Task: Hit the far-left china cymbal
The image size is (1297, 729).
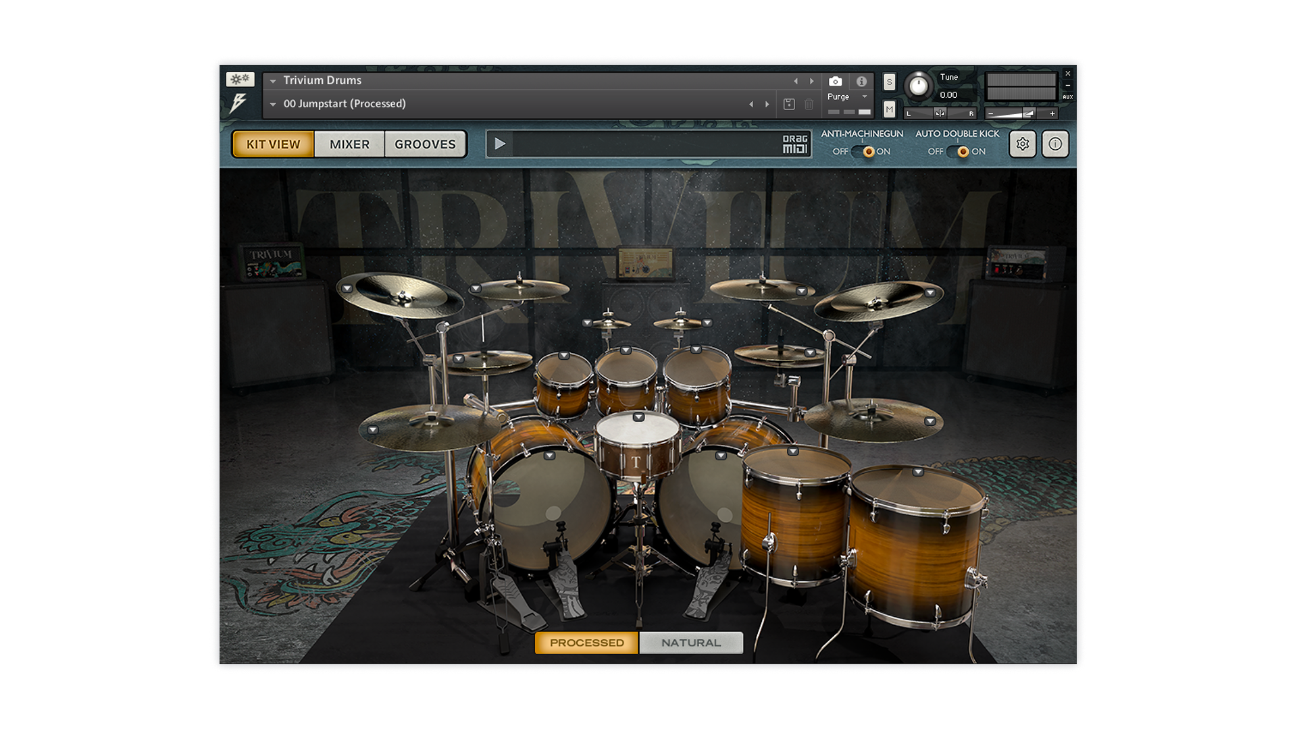Action: (399, 294)
